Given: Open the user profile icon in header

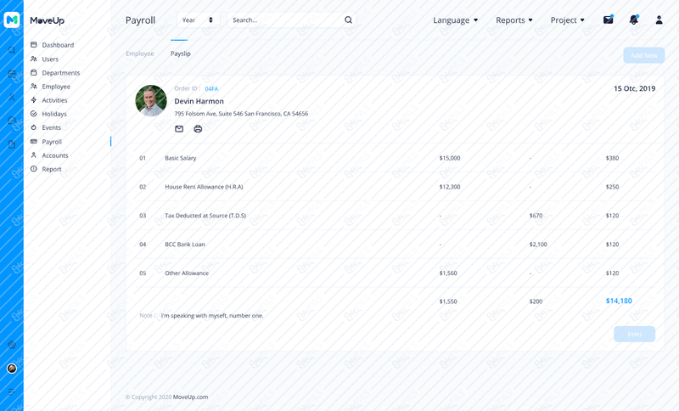Looking at the screenshot, I should point(659,20).
